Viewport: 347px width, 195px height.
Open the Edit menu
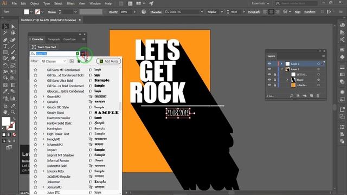[x=23, y=4]
